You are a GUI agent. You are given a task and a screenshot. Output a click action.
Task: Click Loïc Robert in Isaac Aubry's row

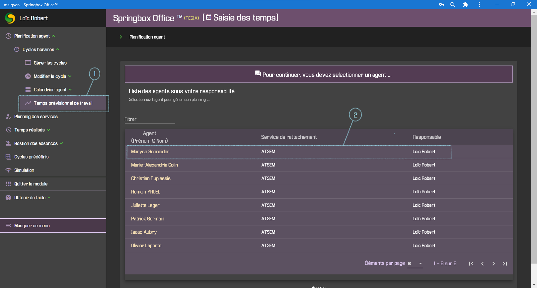424,232
